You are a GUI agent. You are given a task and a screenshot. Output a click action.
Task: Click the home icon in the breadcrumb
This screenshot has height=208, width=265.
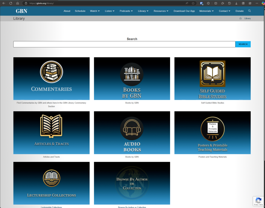coord(240,18)
